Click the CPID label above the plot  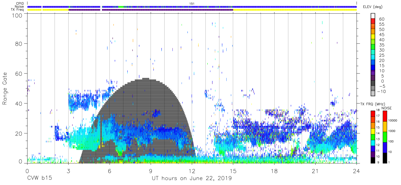(20, 3)
